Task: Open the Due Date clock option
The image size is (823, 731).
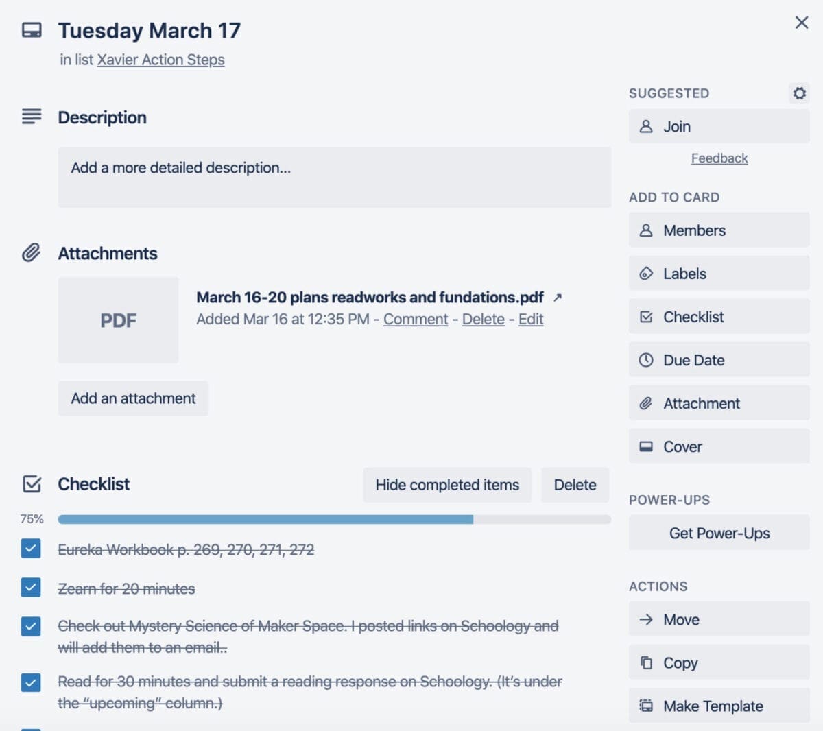Action: click(x=719, y=360)
